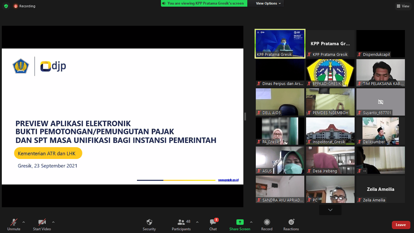Expand audio options arrow beside Unmute

click(x=24, y=222)
